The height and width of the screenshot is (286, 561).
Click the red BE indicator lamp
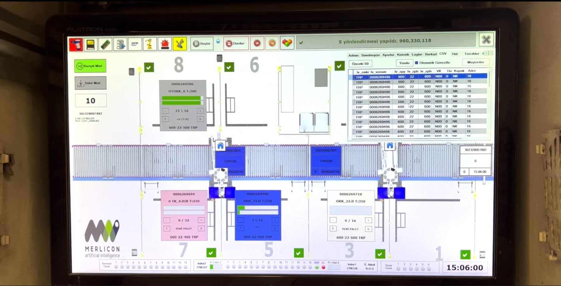[x=323, y=267]
